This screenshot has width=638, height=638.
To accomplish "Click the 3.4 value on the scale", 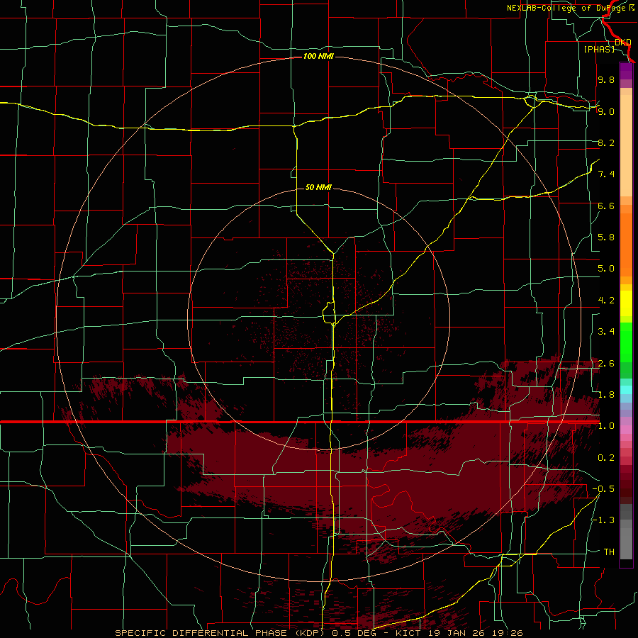I will click(x=606, y=332).
